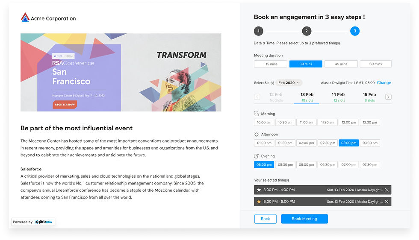The height and width of the screenshot is (240, 419).
Task: Select the 45 mins meeting duration
Action: 341,64
